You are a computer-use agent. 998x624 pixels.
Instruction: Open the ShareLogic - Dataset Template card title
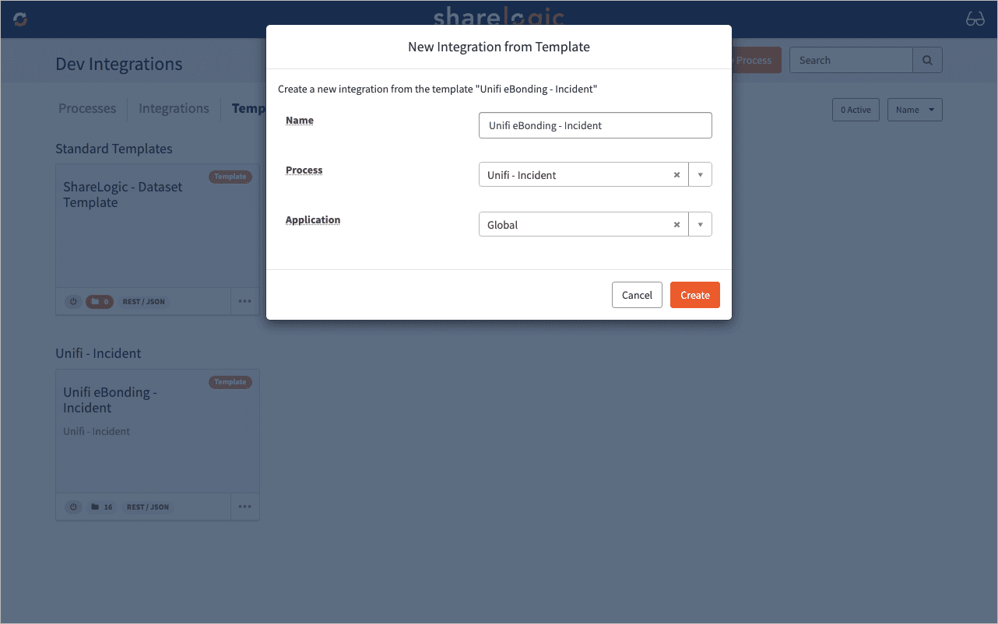123,195
